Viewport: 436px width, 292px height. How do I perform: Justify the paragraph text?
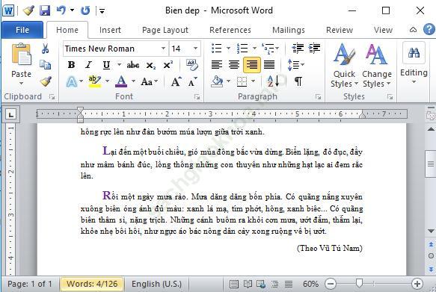coord(269,65)
